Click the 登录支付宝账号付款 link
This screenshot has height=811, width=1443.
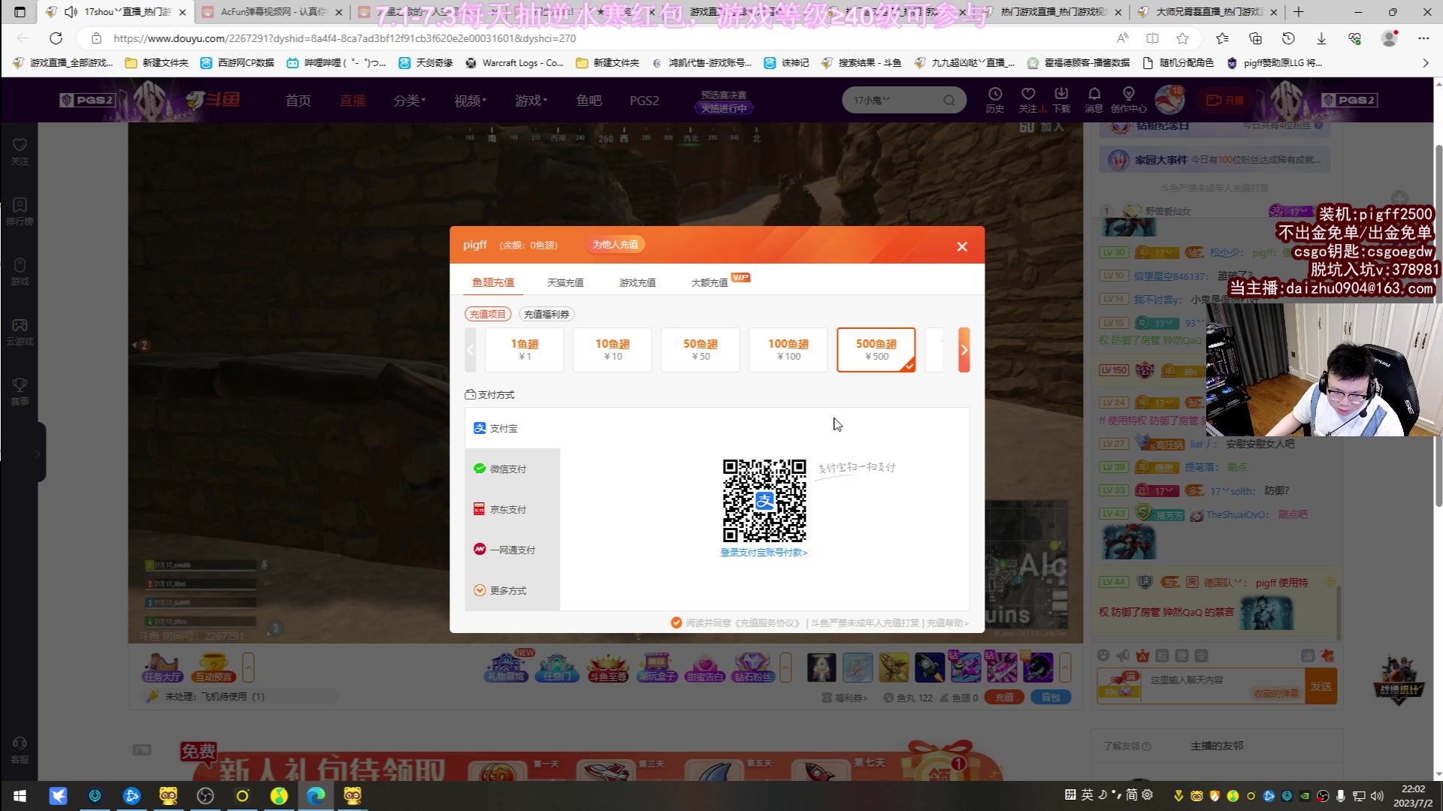(763, 552)
